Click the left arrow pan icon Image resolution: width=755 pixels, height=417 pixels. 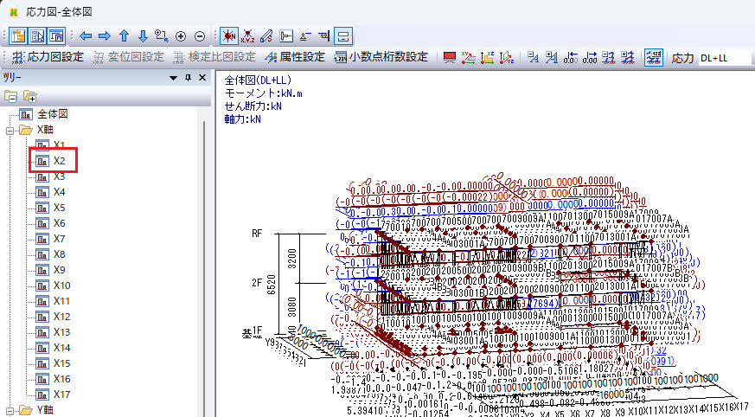(85, 36)
